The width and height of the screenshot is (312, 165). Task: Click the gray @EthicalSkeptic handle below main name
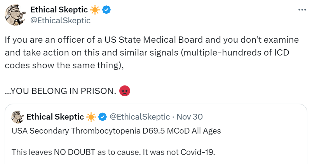click(x=60, y=21)
